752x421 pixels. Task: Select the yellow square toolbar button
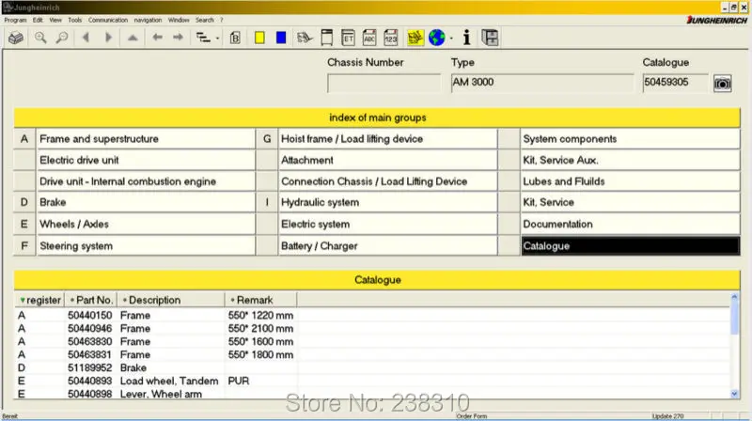point(259,38)
